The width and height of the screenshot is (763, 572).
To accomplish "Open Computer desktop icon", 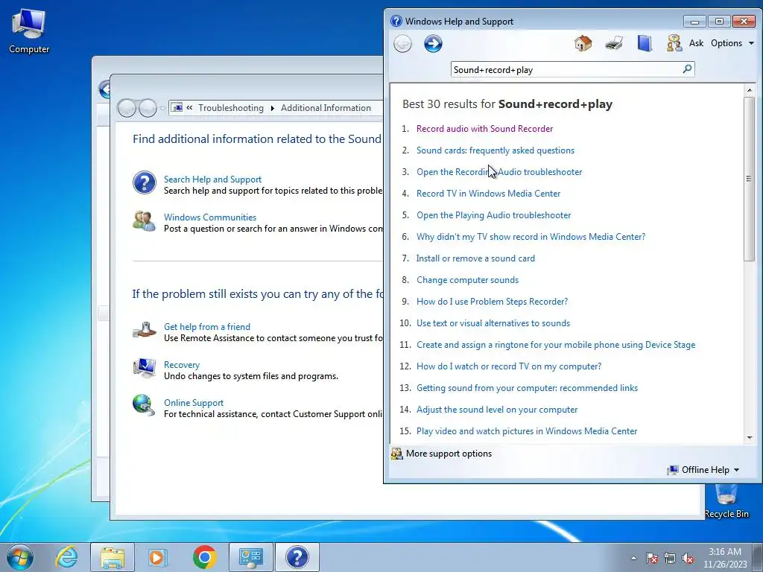I will (29, 30).
